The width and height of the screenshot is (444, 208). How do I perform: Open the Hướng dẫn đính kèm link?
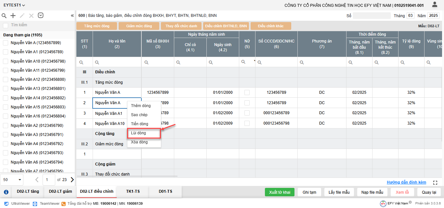pyautogui.click(x=406, y=182)
